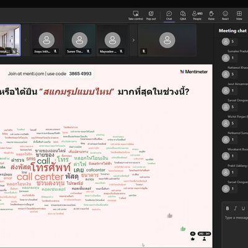Click the code 3865 4993 on slide

point(80,74)
